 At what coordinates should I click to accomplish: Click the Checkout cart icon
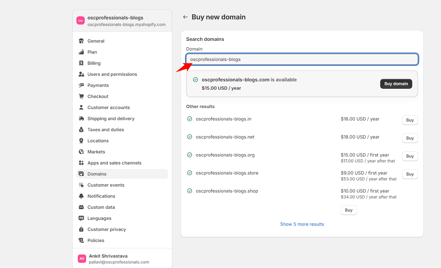click(81, 96)
